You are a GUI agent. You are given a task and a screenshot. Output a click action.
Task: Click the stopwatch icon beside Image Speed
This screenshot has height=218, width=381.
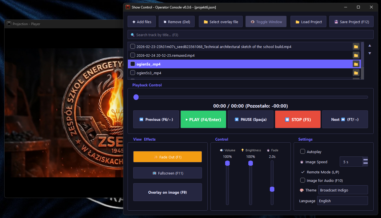[302, 162]
